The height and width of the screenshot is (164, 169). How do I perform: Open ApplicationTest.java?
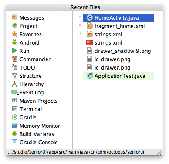coord(118,76)
